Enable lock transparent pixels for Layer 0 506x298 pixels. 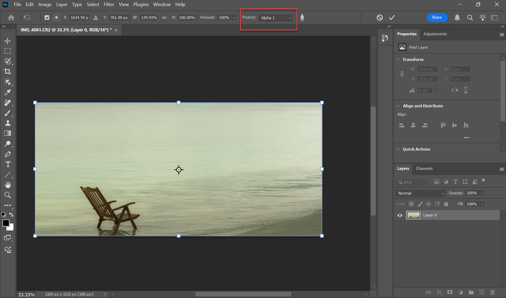411,204
